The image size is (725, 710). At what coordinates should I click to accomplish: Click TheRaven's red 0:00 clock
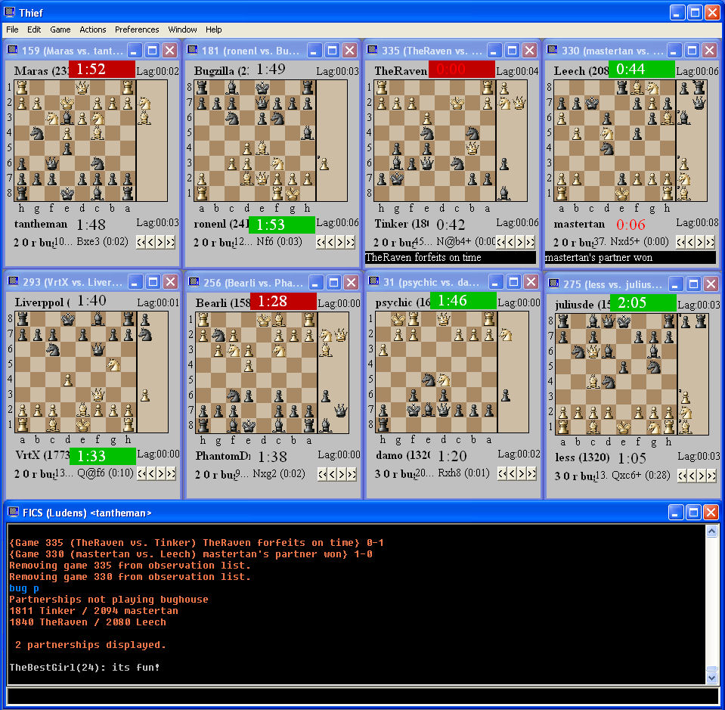point(461,70)
